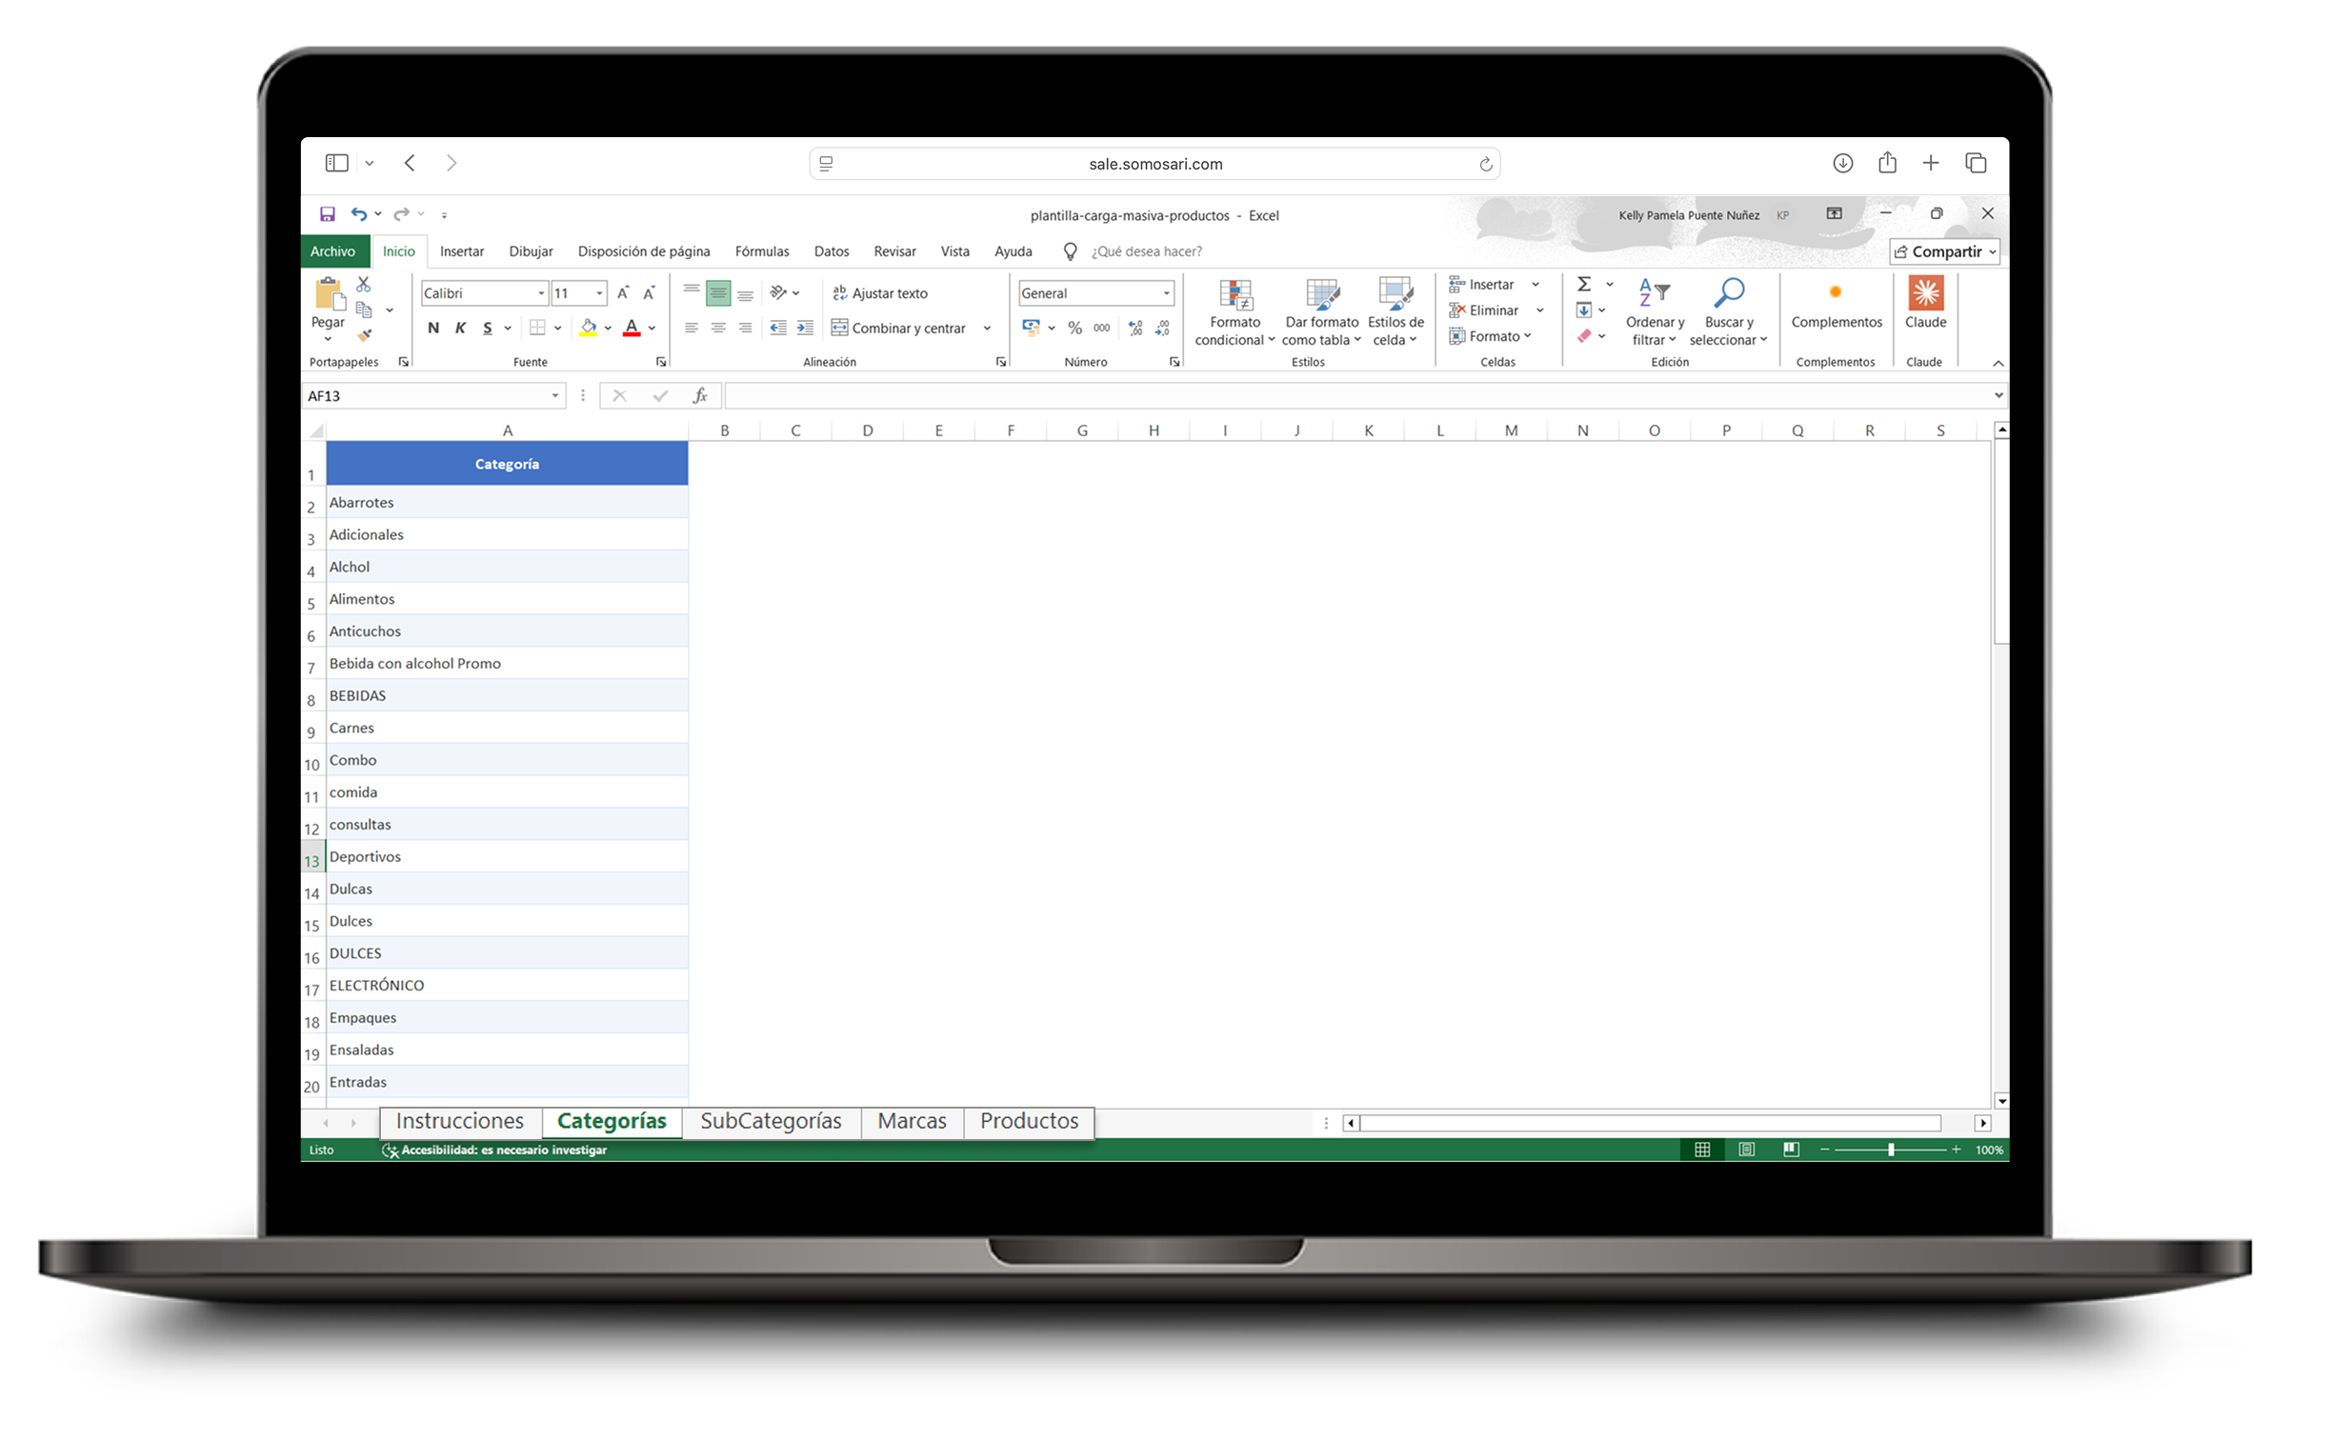Screen dimensions: 2349x1440
Task: Open the Combinar y centrar dropdown arrow
Action: click(988, 329)
